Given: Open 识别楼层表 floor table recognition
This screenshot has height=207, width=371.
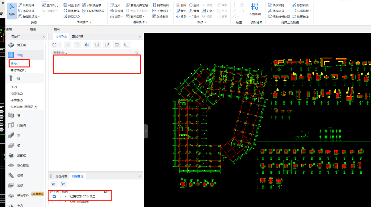Looking at the screenshot, I should click(x=92, y=5).
